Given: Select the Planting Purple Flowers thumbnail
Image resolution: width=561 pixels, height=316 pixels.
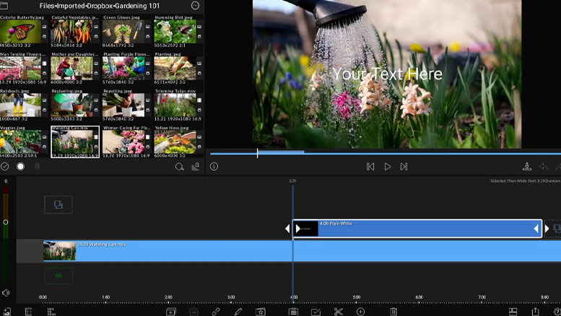Looking at the screenshot, I should tap(123, 69).
